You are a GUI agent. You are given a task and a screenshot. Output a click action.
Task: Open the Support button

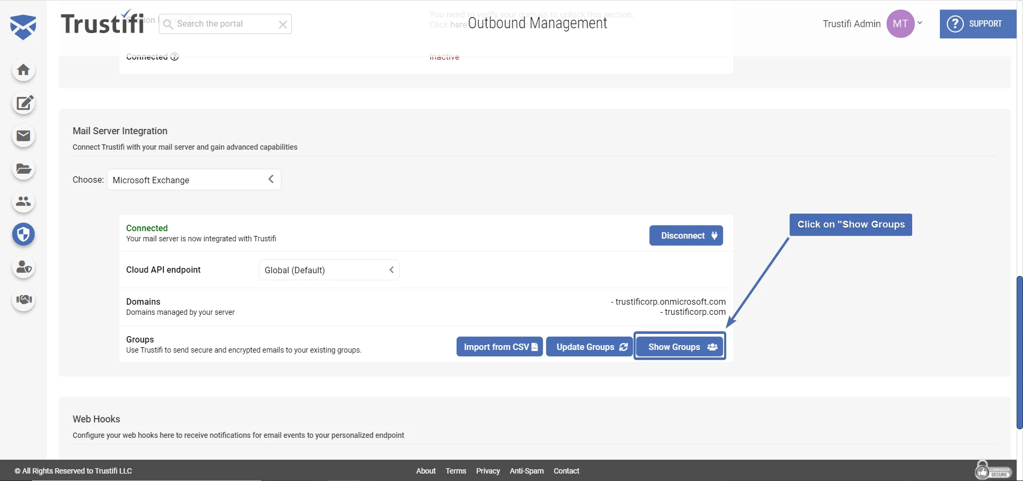977,24
